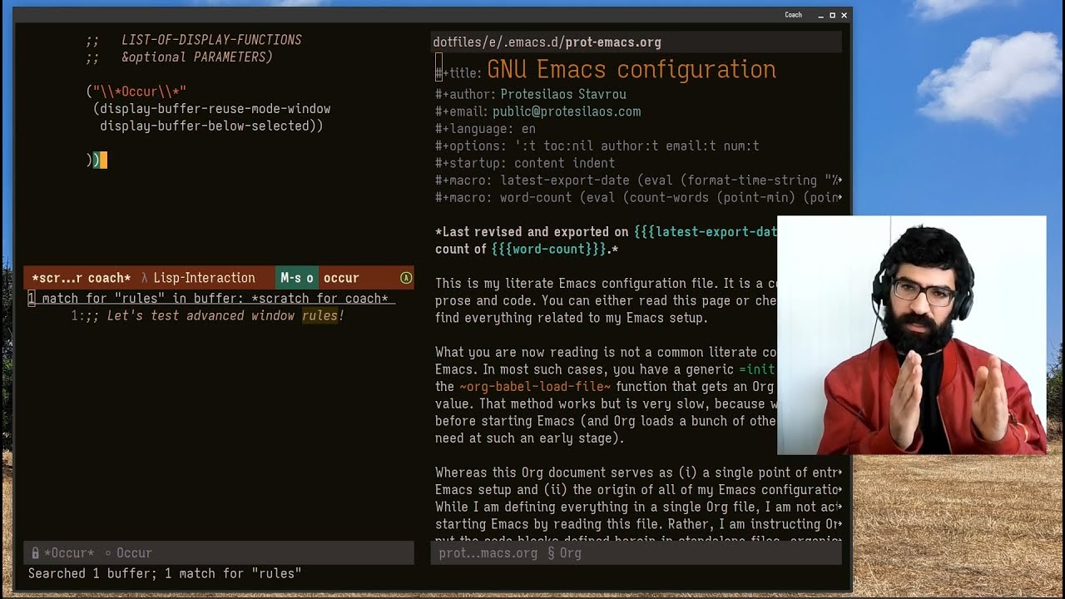Click the highlighted 'rules' match word
Screen dimensions: 1065x599
click(x=319, y=315)
